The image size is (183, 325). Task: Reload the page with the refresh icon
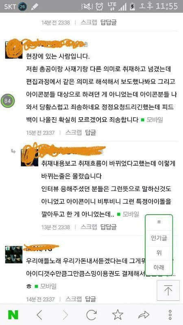click(91, 315)
